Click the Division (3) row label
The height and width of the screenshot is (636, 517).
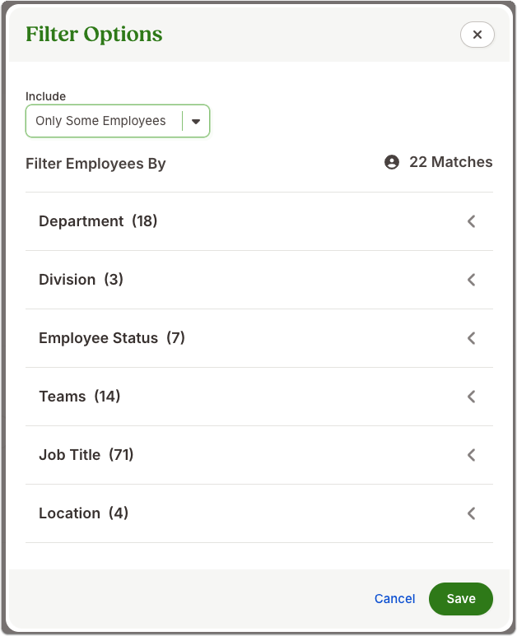coord(81,280)
